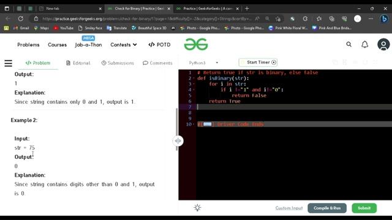Open the site search magnifier

pos(349,45)
